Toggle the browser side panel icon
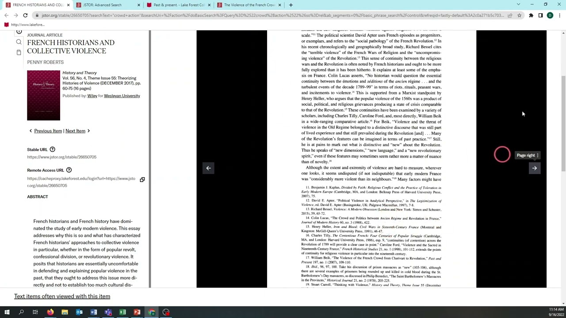 [540, 15]
